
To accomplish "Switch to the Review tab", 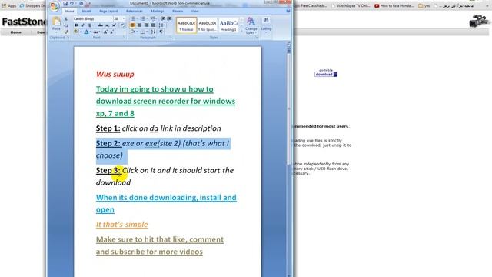I will [x=178, y=11].
